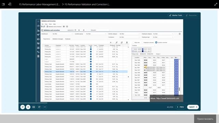
Task: Open the Location group filter dropdown
Action: coord(96,34)
